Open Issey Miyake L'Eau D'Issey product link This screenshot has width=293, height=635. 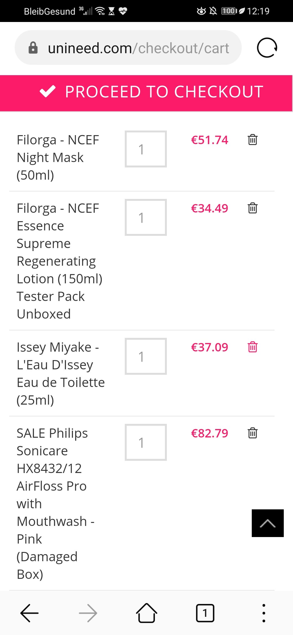coord(60,373)
